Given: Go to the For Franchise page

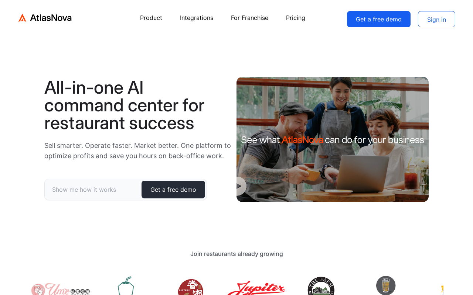Looking at the screenshot, I should tap(249, 18).
